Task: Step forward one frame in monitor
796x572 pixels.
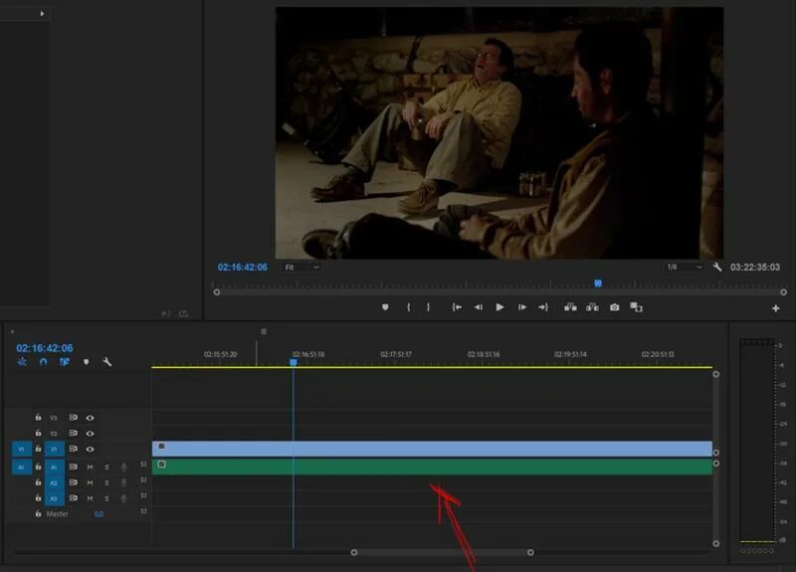Action: pos(521,307)
